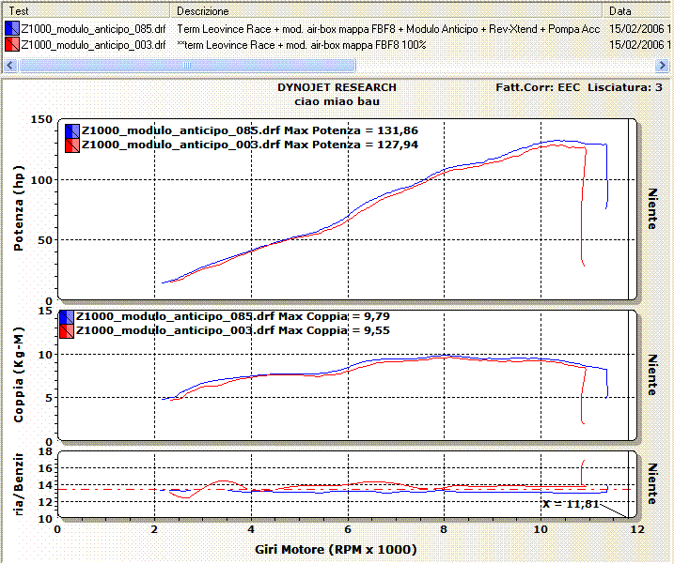The image size is (674, 564).
Task: Sort list by the Test column header
Action: coord(85,11)
